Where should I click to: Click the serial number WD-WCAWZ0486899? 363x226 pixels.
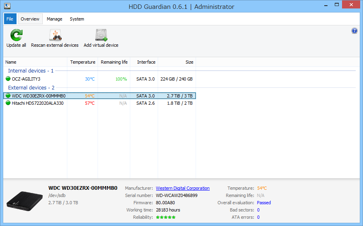[177, 195]
